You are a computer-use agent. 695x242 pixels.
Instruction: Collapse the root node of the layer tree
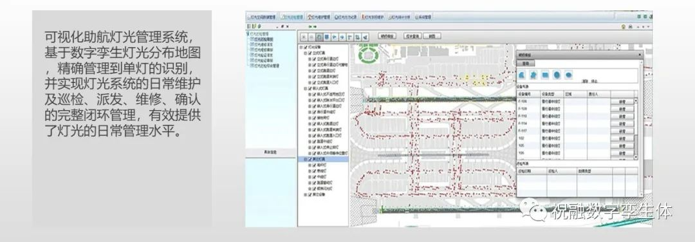[x=301, y=48]
